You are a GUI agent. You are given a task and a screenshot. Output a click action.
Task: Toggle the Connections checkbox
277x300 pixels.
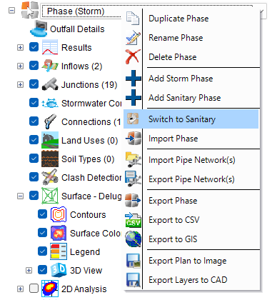[x=34, y=121]
